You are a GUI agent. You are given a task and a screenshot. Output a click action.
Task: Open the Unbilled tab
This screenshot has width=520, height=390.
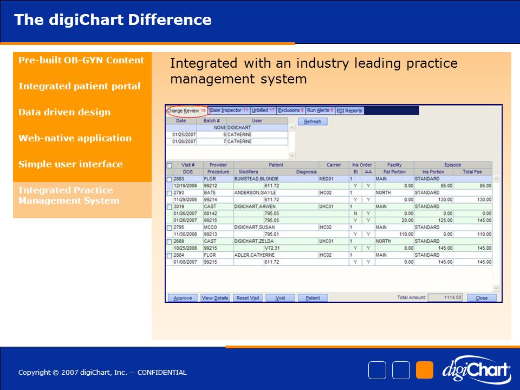(263, 110)
